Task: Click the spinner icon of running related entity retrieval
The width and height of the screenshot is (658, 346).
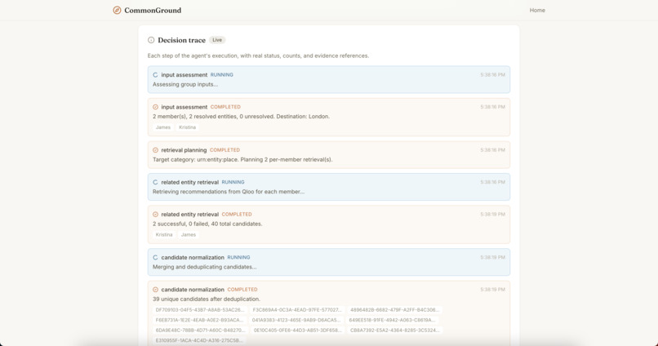Action: [x=155, y=183]
